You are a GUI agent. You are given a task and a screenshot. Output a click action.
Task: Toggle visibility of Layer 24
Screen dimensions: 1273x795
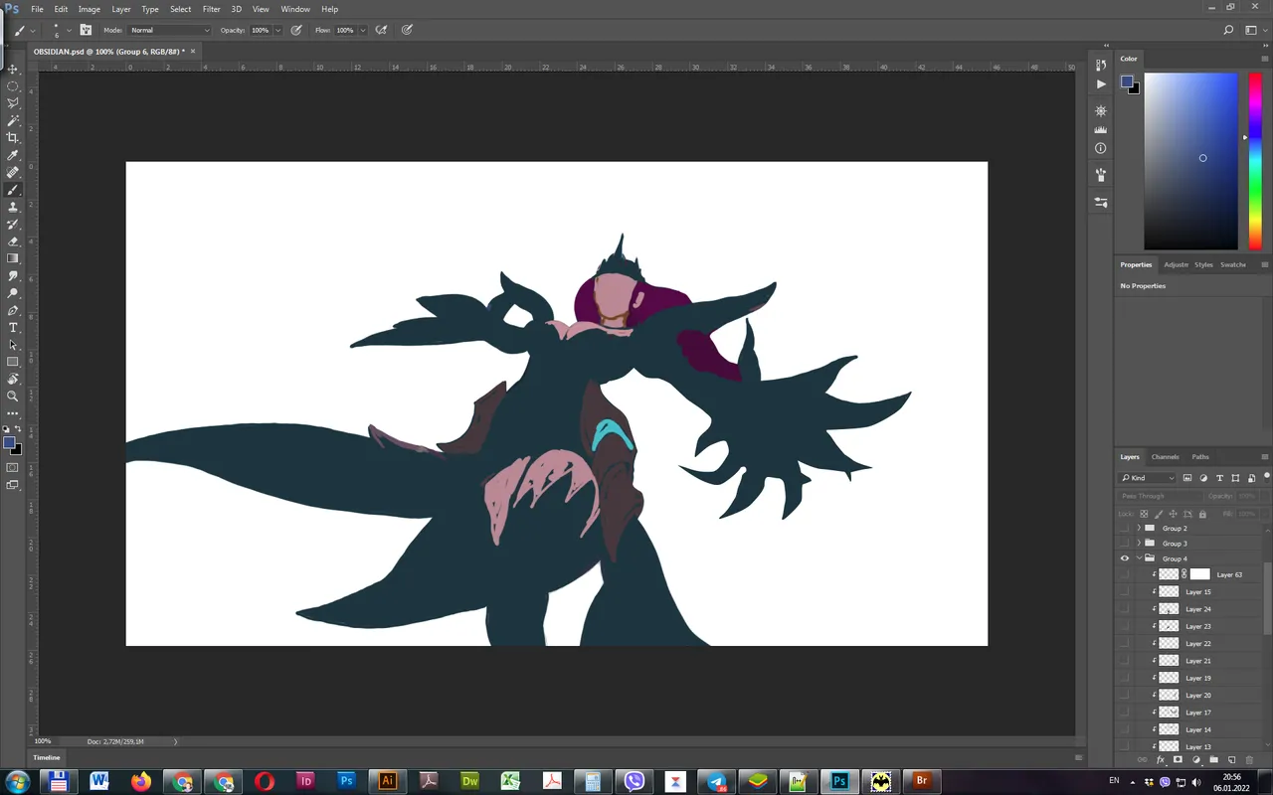pyautogui.click(x=1125, y=609)
